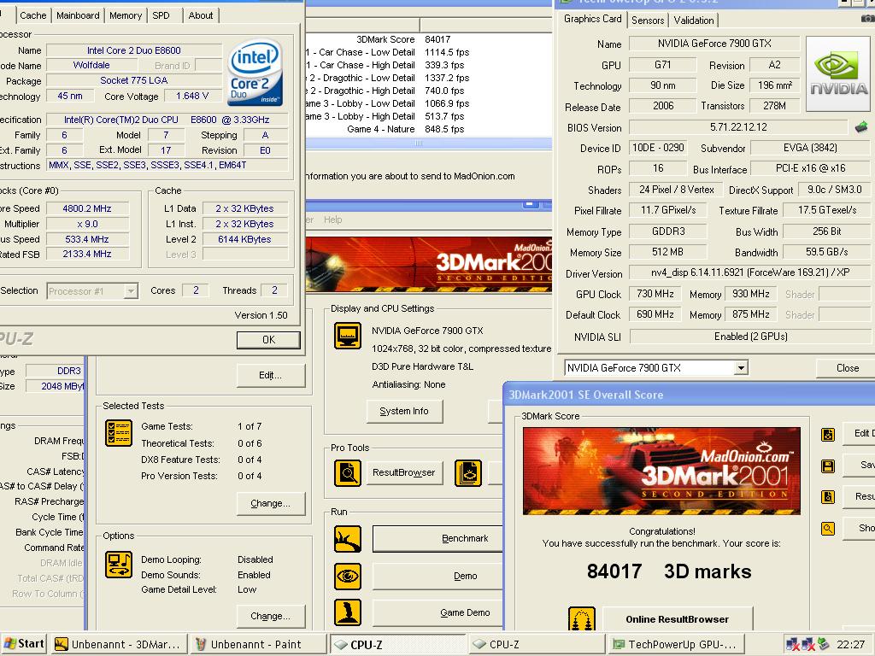Switch to TechPowerUp GPU-Z taskbar item
Viewport: 875px width, 656px height.
click(x=675, y=644)
